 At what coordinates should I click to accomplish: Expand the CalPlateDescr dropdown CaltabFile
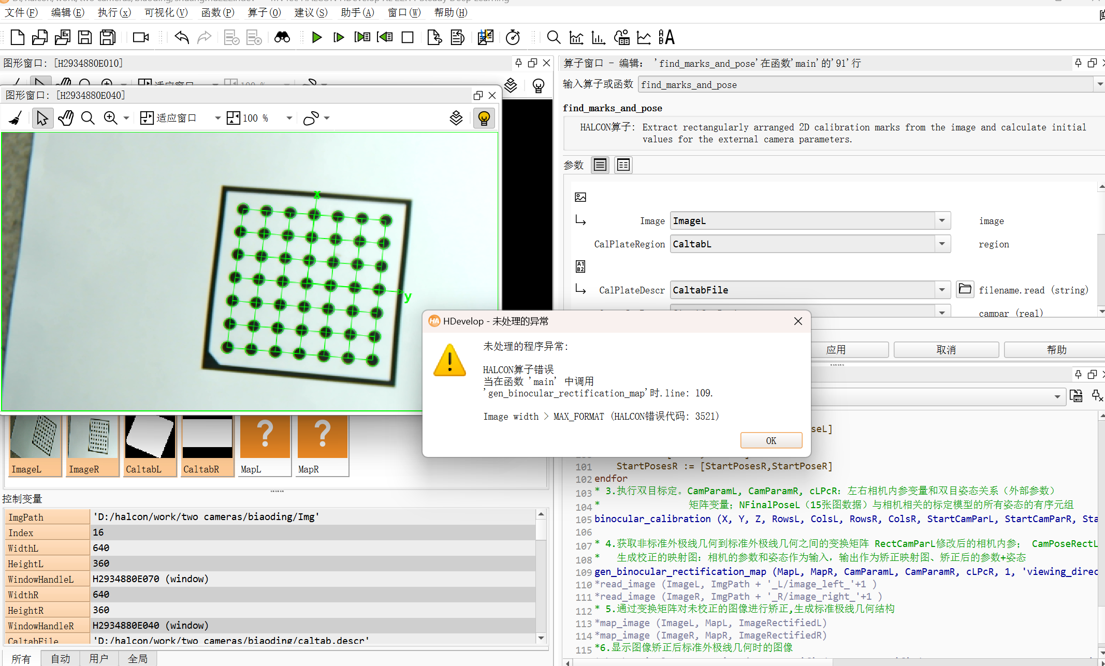pos(942,290)
